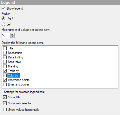Check Lines and curves checkbox
Viewport: 120px width, 115px height.
[5, 84]
